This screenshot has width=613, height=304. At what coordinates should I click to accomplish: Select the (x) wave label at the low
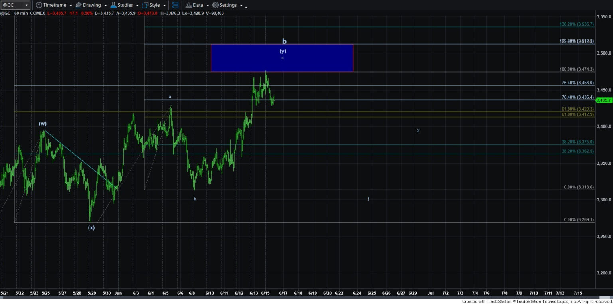click(x=91, y=228)
